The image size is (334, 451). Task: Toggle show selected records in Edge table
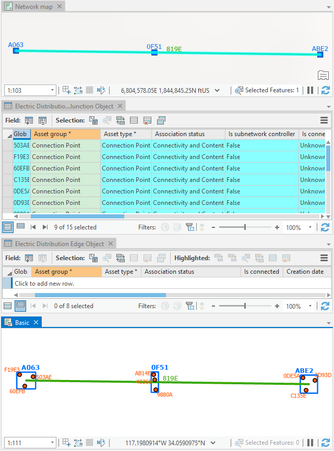tap(20, 306)
